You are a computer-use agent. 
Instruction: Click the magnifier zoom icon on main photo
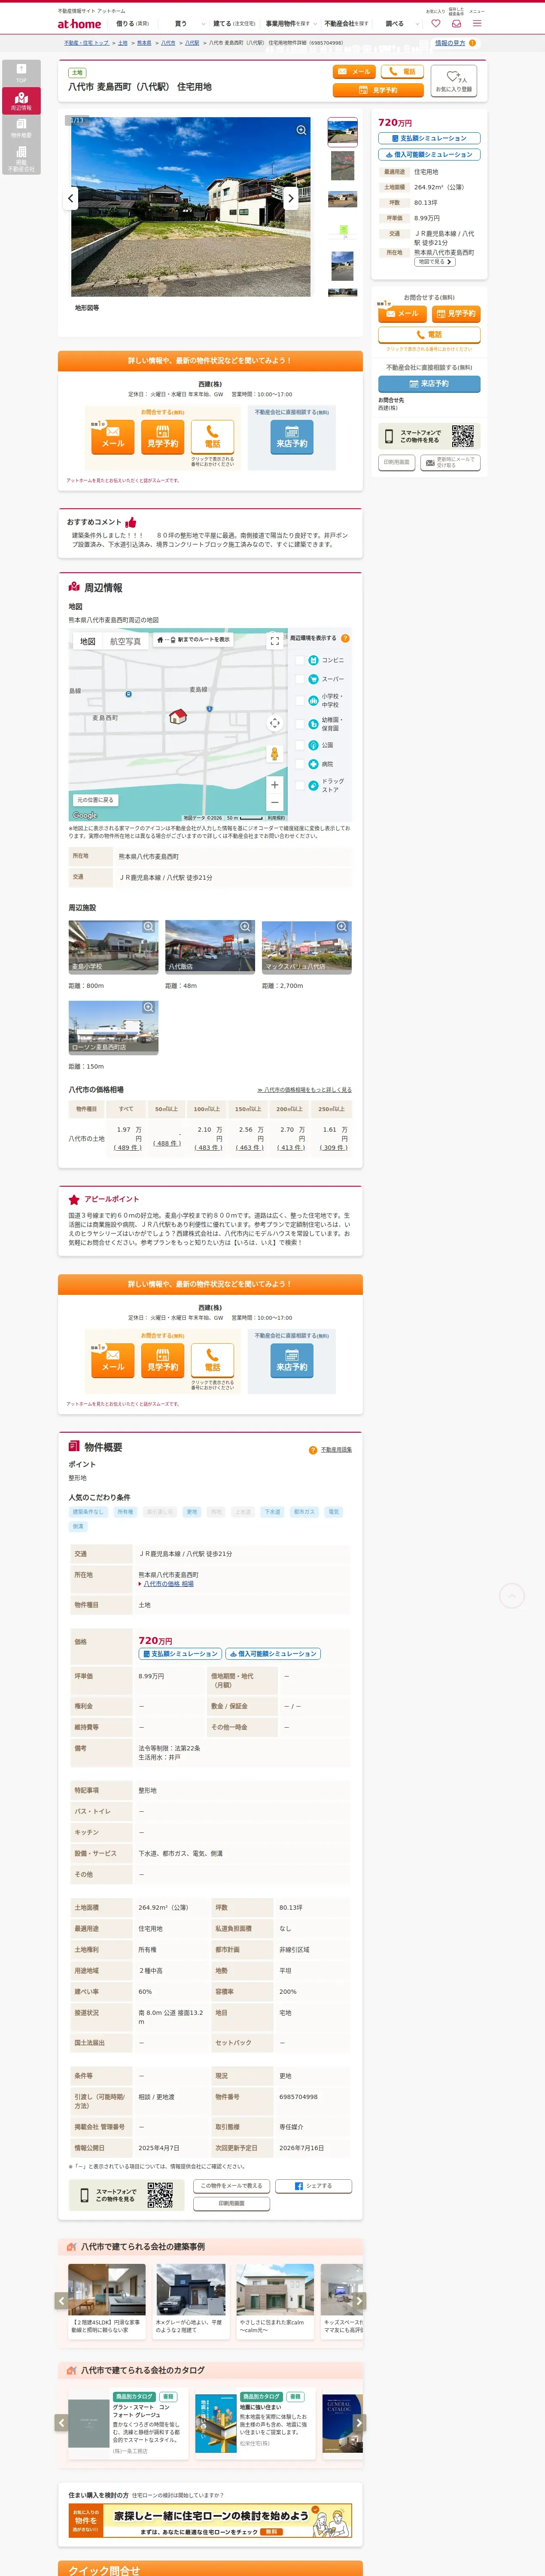(301, 130)
